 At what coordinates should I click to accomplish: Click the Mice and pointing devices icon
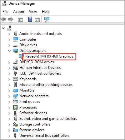[15, 85]
